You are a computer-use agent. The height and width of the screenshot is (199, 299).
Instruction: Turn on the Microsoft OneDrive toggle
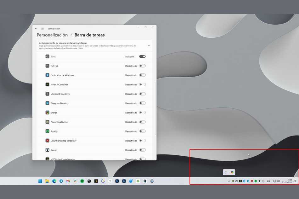pyautogui.click(x=142, y=94)
